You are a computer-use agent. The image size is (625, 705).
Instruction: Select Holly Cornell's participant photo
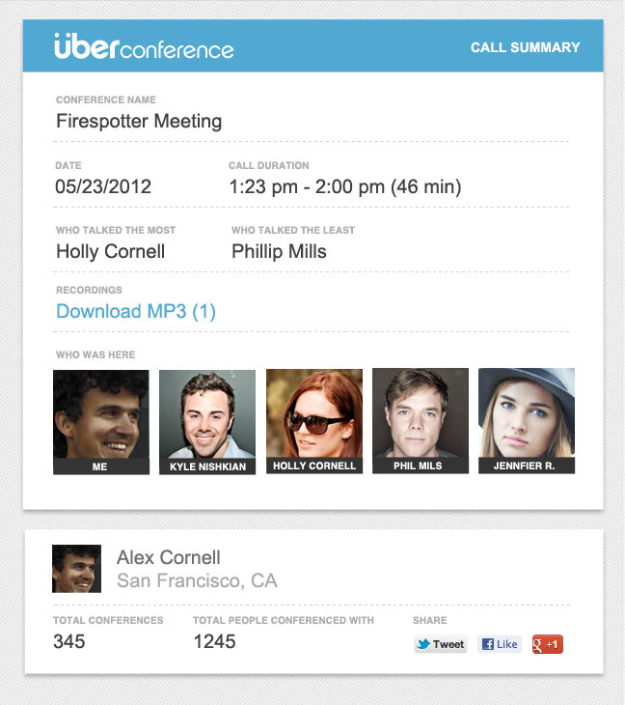(314, 421)
